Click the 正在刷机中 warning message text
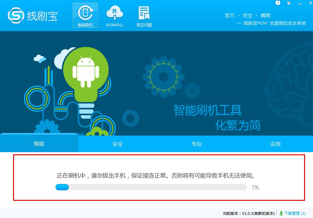The height and width of the screenshot is (218, 313). (156, 176)
